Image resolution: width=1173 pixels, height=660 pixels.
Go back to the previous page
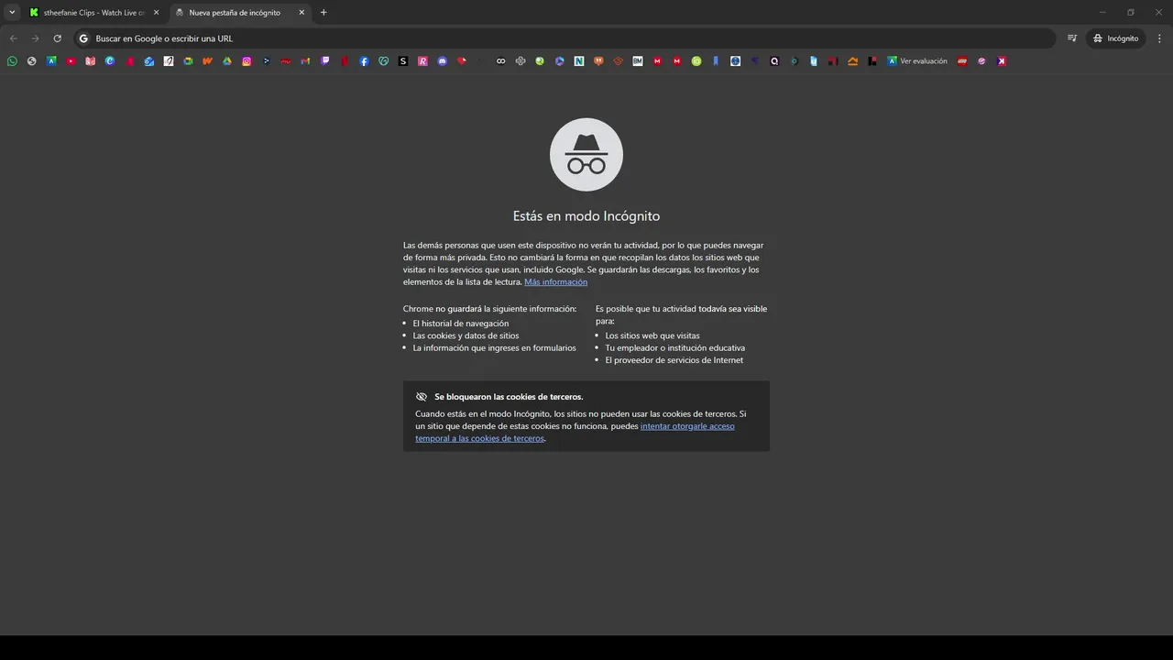(x=13, y=38)
